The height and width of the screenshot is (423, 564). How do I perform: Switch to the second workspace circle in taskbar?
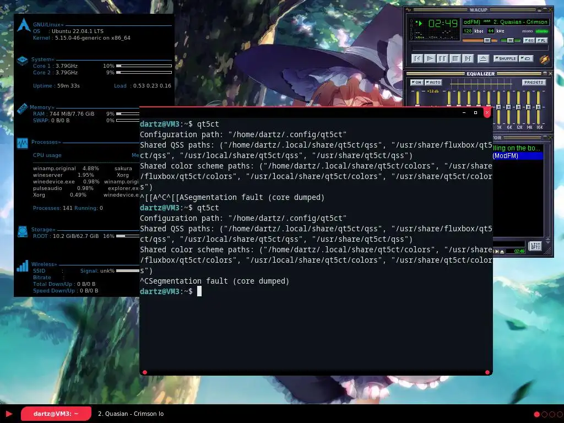[x=544, y=414]
